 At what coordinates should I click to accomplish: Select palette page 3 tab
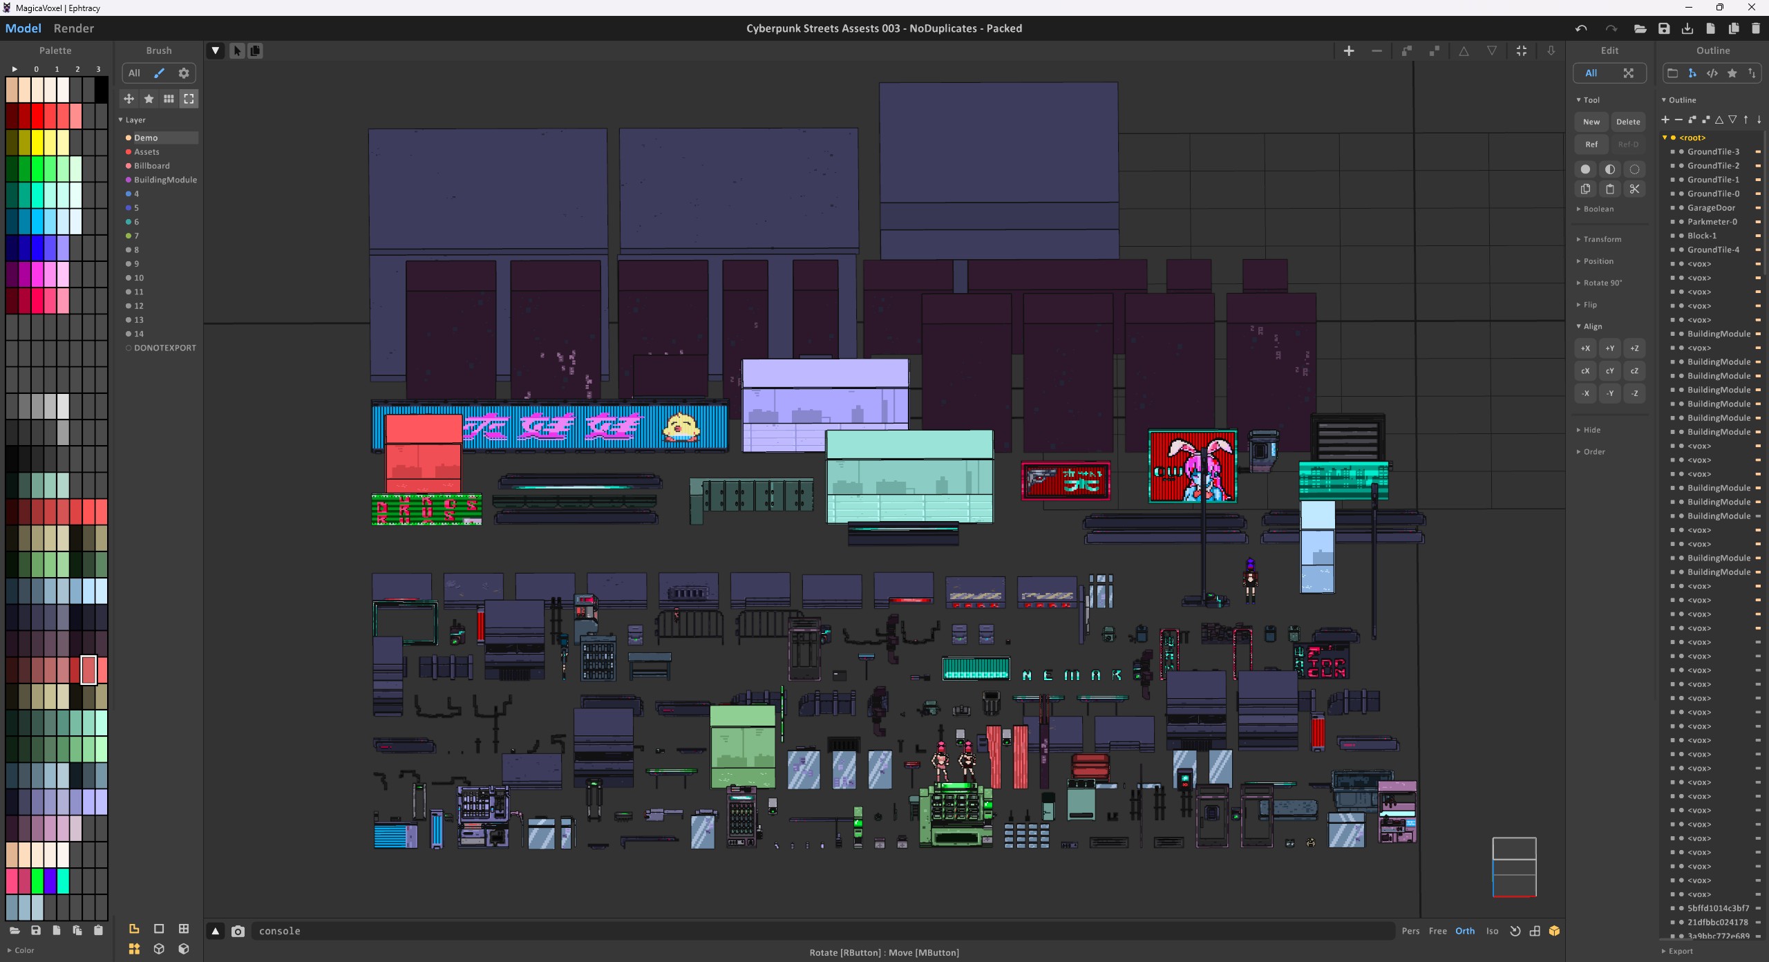tap(98, 69)
